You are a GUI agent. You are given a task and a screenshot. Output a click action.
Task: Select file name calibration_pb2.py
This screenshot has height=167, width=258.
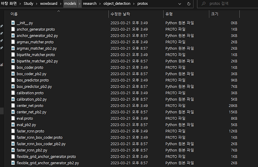32,99
